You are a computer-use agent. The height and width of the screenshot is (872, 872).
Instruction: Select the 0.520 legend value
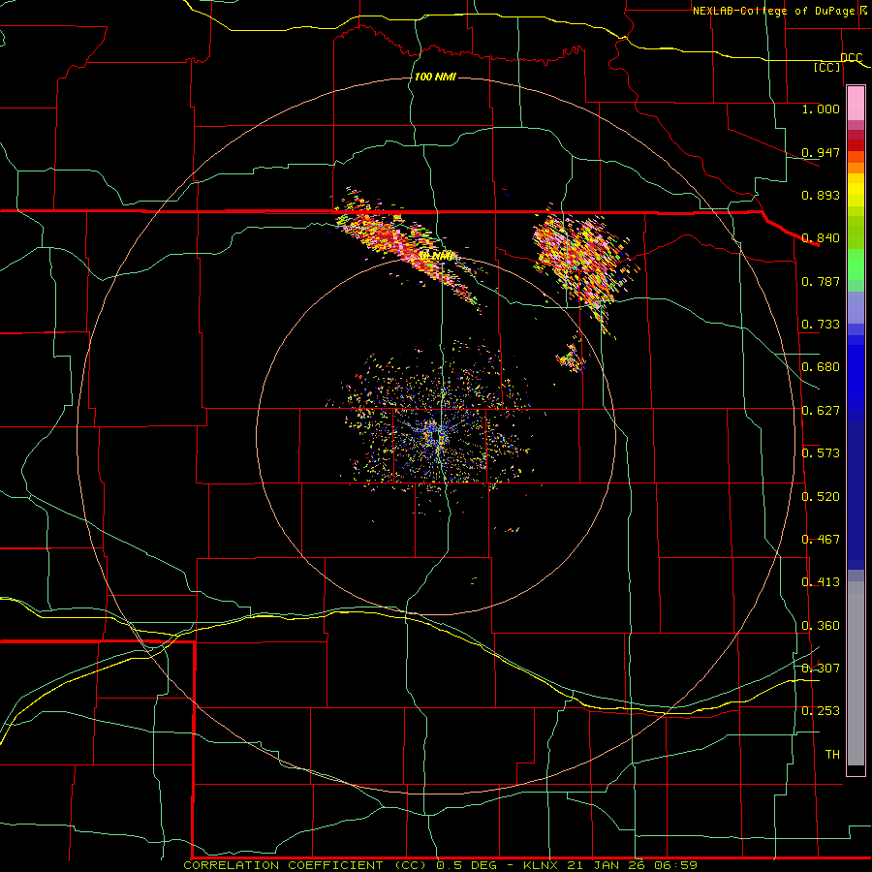(821, 496)
